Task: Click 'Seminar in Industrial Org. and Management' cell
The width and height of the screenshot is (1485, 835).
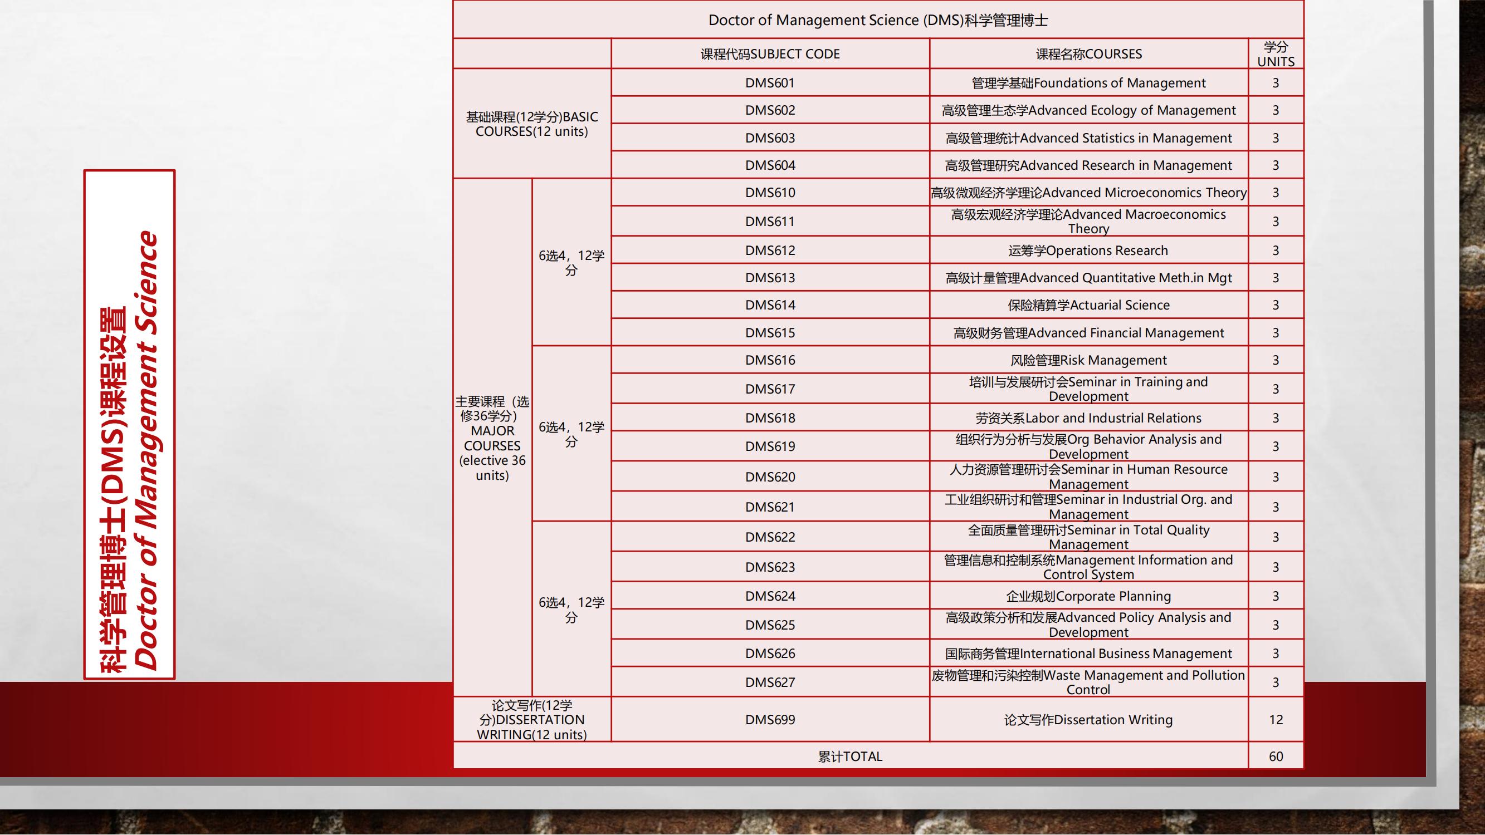Action: click(x=1088, y=507)
